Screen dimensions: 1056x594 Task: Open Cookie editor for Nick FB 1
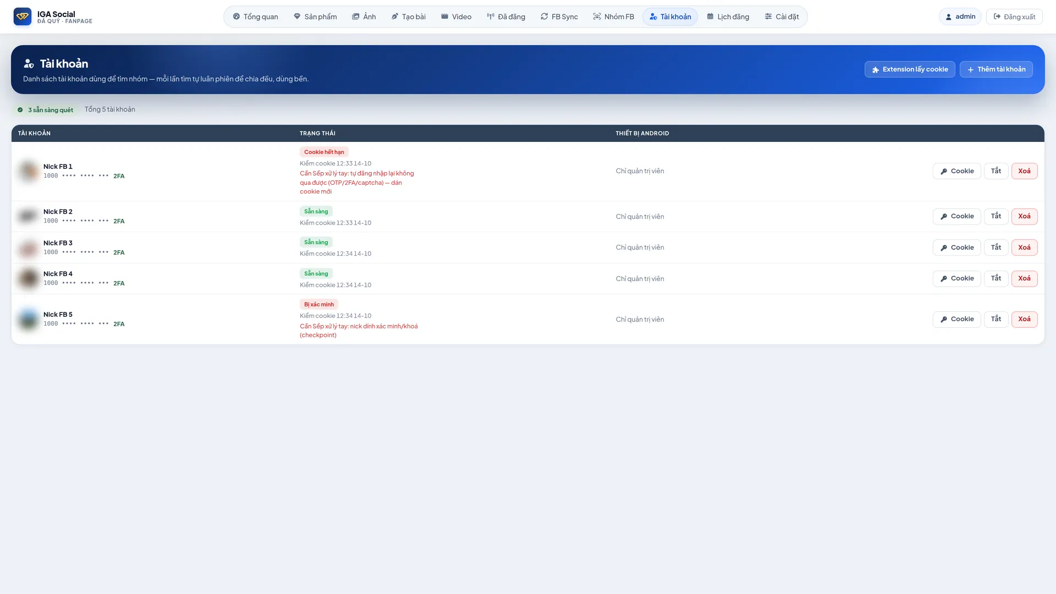[x=957, y=171]
